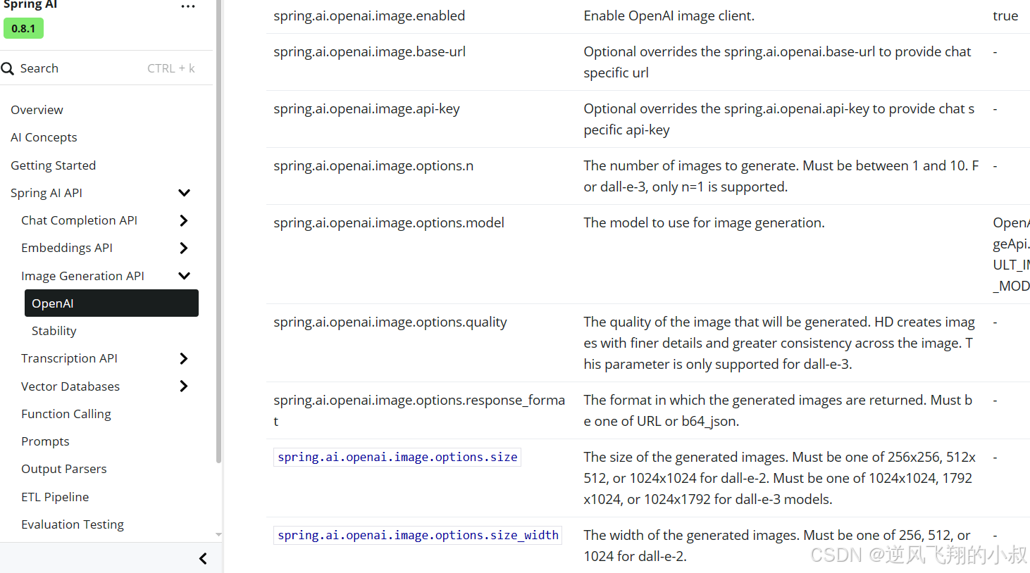
Task: Open Function Calling page
Action: pyautogui.click(x=66, y=414)
